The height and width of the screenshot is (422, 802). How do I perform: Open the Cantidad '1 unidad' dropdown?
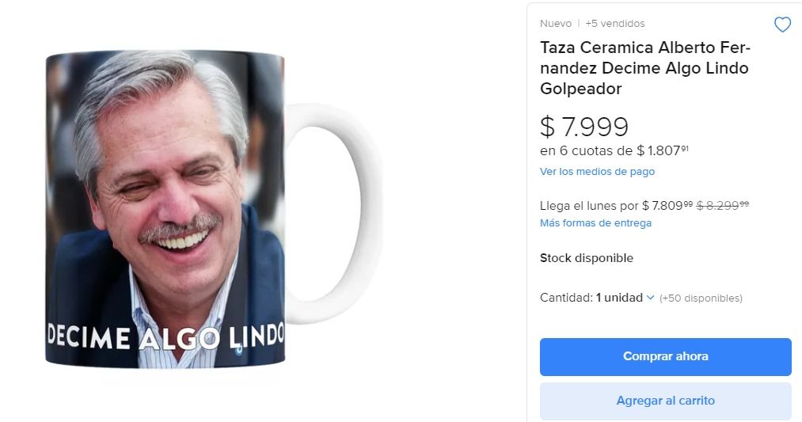click(625, 298)
